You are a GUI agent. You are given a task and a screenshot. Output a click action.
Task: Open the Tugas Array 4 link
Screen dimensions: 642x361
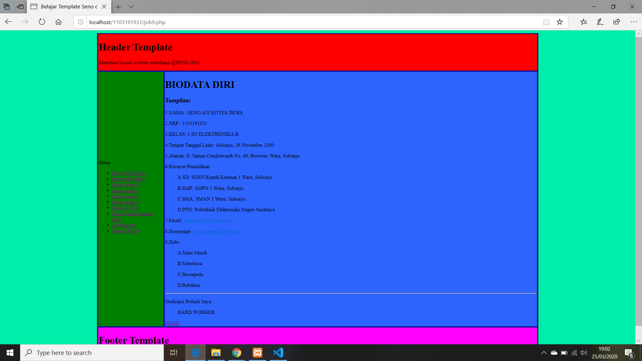[125, 202]
